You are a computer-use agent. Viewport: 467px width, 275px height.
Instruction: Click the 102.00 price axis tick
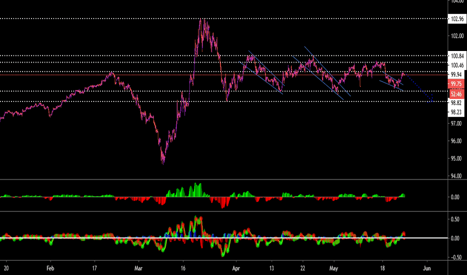coord(457,36)
